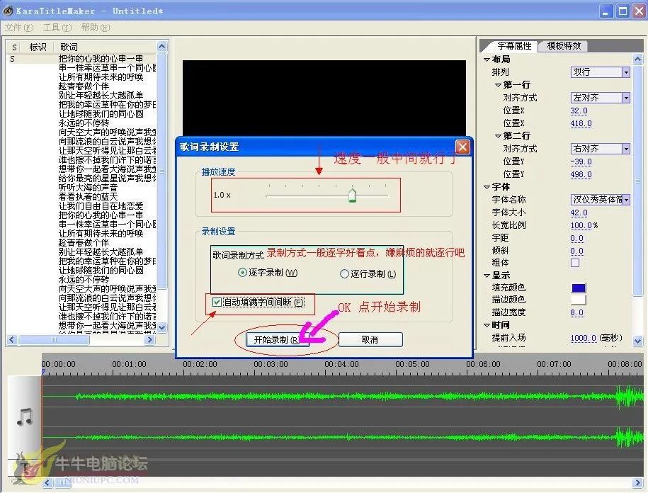The image size is (648, 493).
Task: Click the blue 填充颜色 swatch
Action: click(x=579, y=288)
